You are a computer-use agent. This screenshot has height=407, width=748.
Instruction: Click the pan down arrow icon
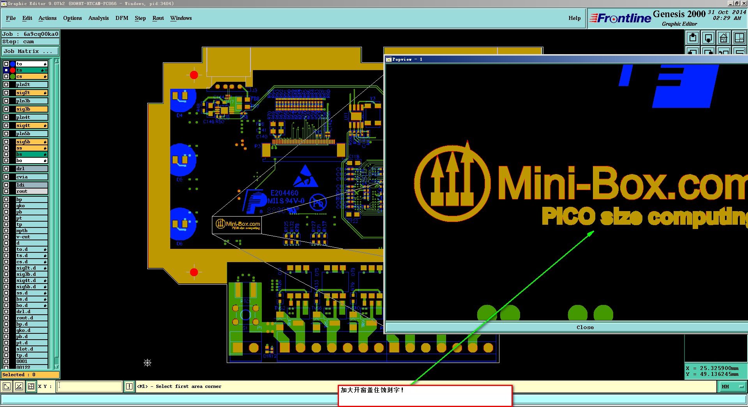[708, 38]
